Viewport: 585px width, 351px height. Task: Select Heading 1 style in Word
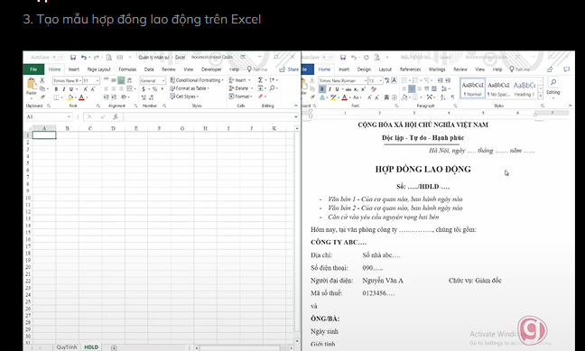[525, 88]
